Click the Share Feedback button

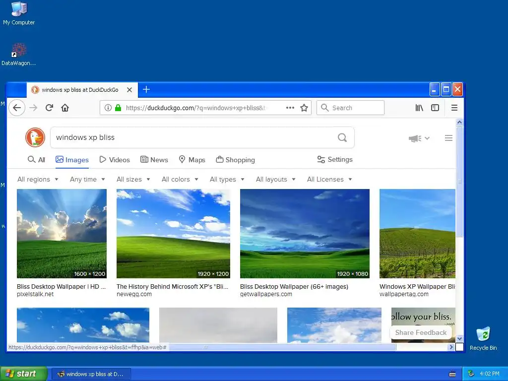tap(421, 332)
